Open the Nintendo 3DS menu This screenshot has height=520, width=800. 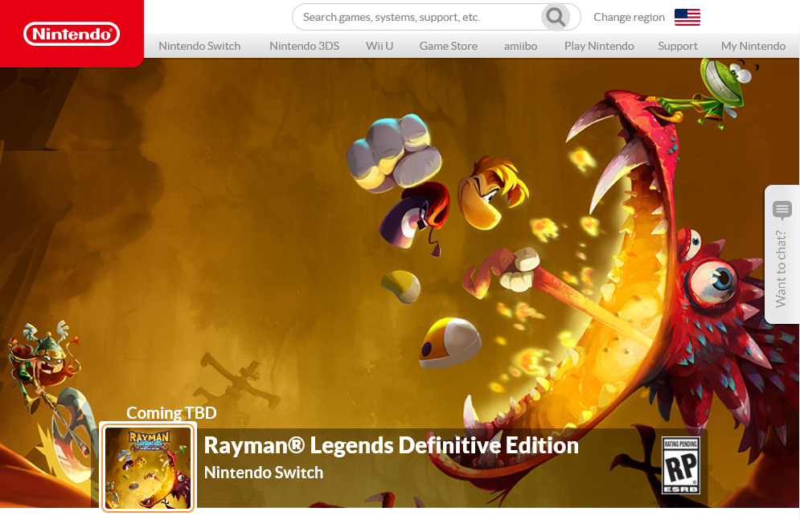304,46
